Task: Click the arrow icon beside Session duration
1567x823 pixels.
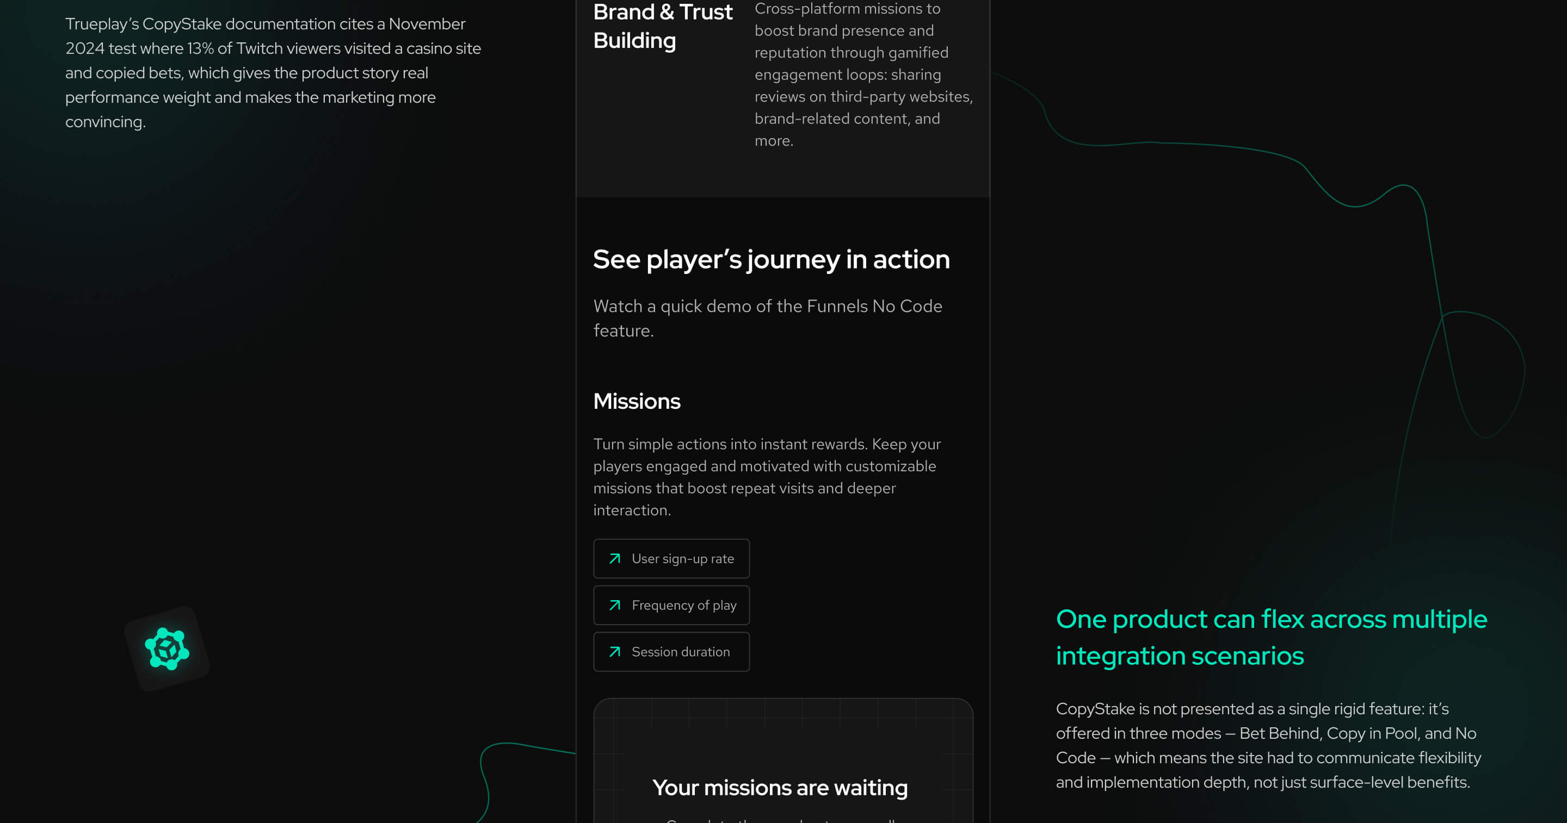Action: coord(615,652)
